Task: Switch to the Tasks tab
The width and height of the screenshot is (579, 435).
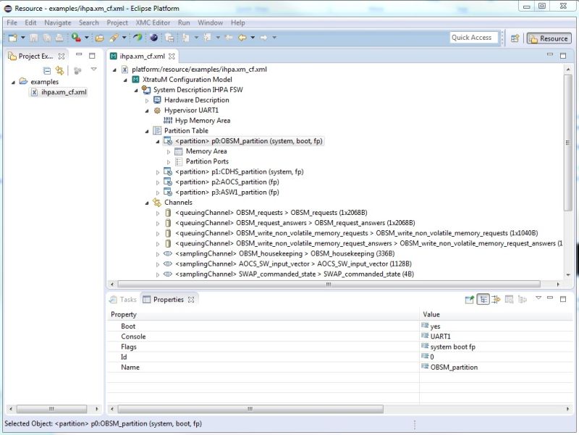Action: point(123,300)
